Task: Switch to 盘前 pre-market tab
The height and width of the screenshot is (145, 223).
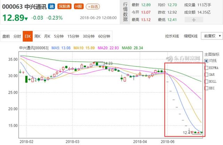Action: click(6, 36)
